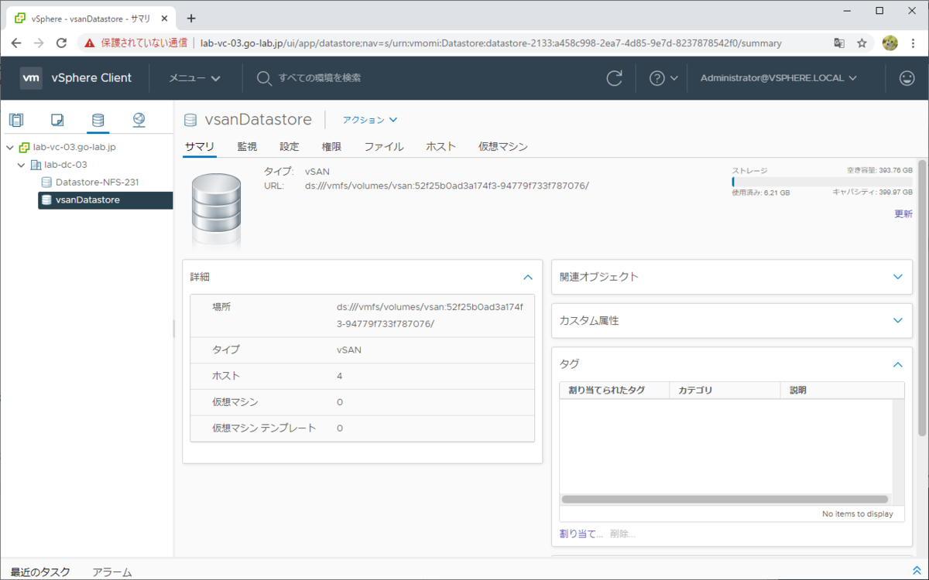Click the browser back arrow
This screenshot has height=580, width=929.
(x=16, y=43)
